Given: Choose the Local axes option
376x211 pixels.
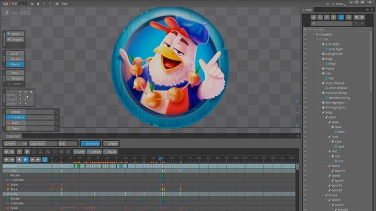Looking at the screenshot, I should pos(15,53).
